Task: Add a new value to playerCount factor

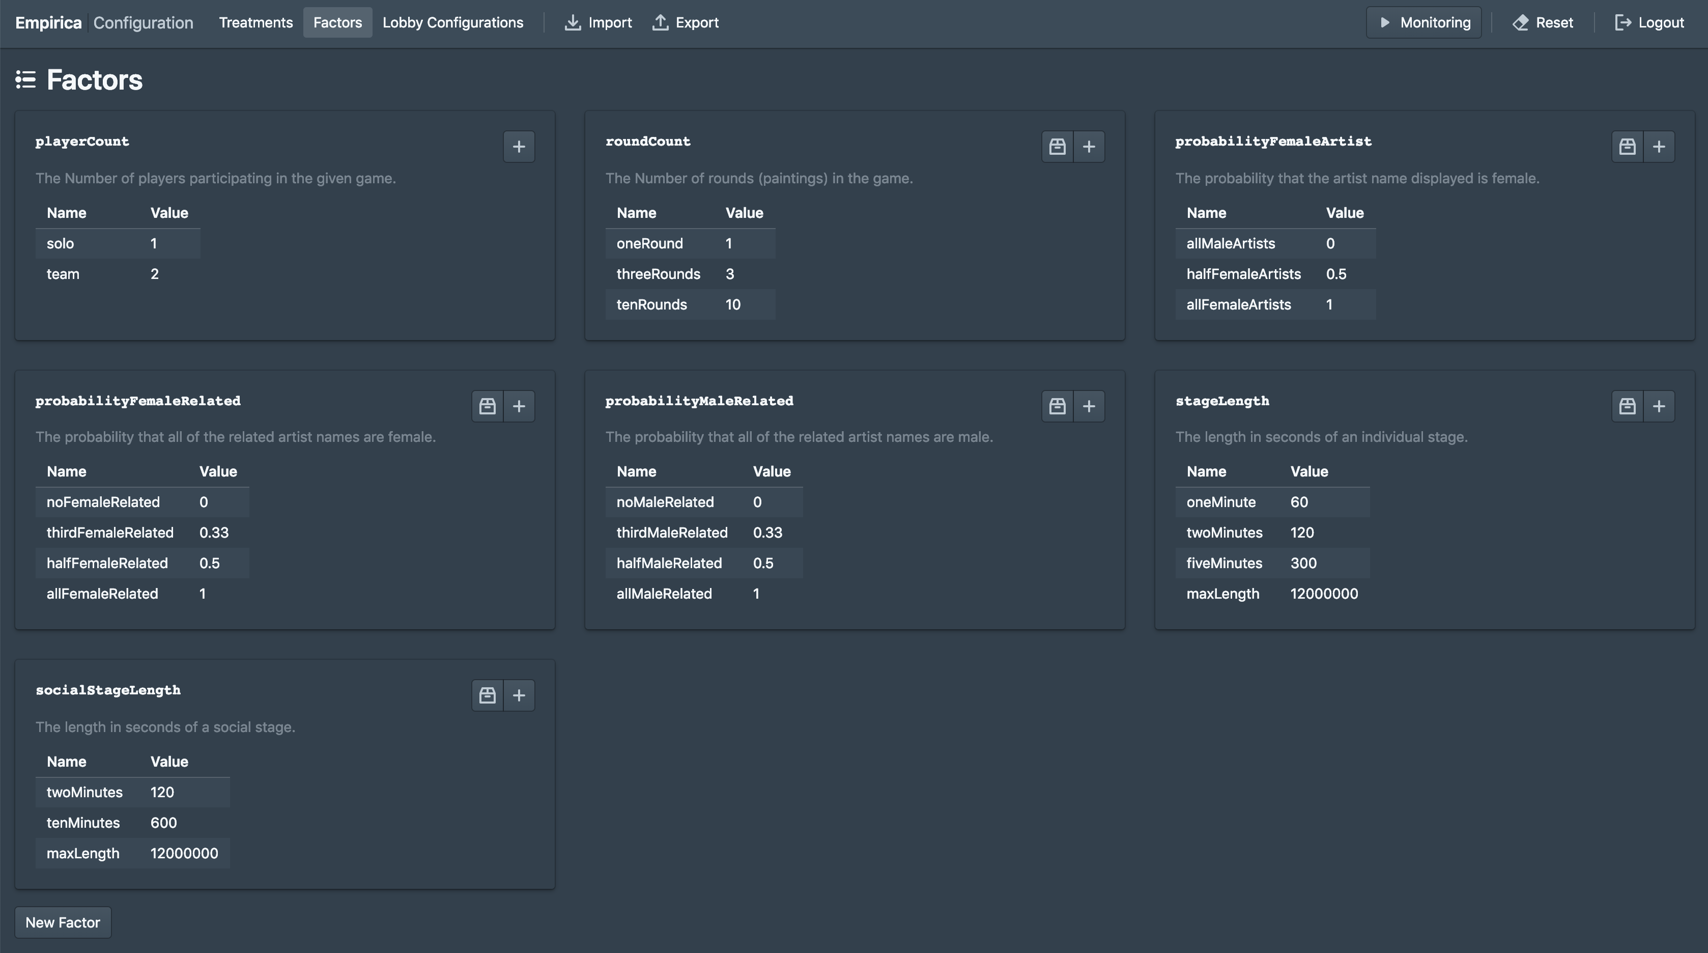Action: (x=519, y=147)
